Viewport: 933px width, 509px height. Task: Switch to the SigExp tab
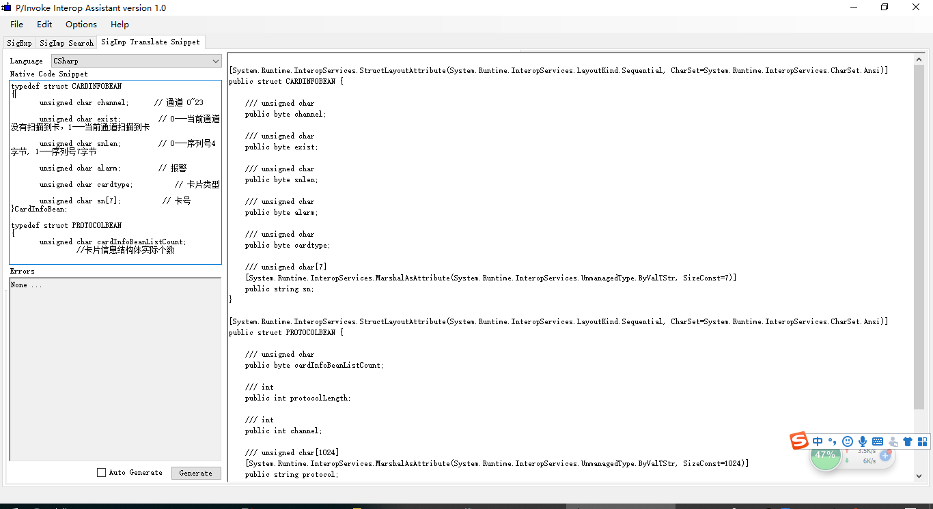pyautogui.click(x=18, y=42)
